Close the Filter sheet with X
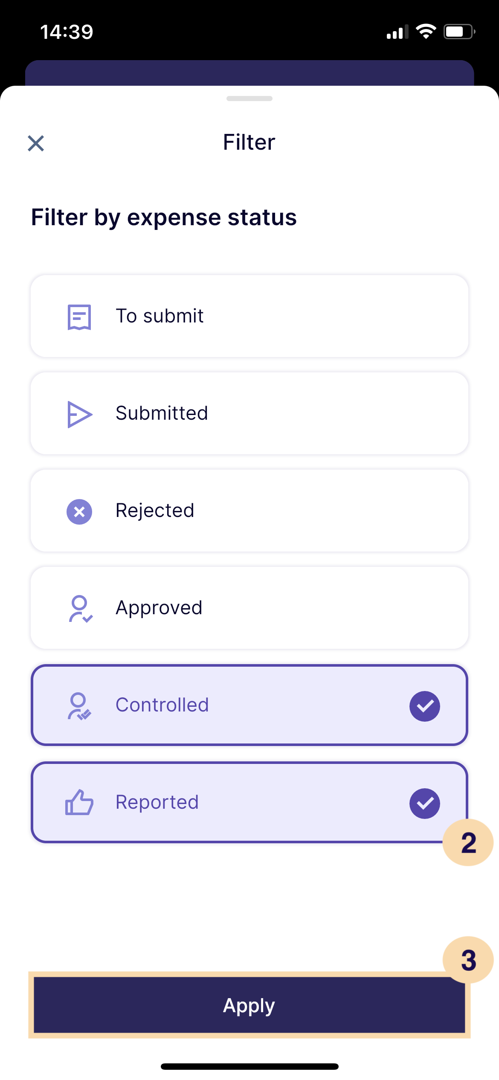 coord(36,143)
